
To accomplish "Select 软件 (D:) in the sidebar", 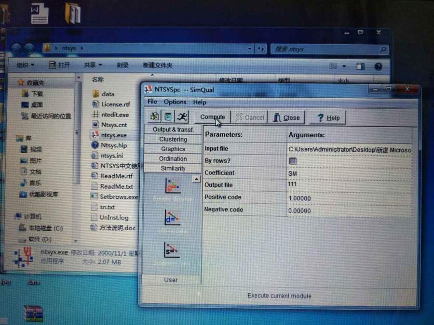I will tap(35, 239).
